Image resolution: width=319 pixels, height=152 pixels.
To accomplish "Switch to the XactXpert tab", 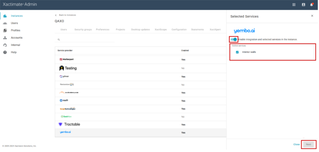I will [215, 30].
